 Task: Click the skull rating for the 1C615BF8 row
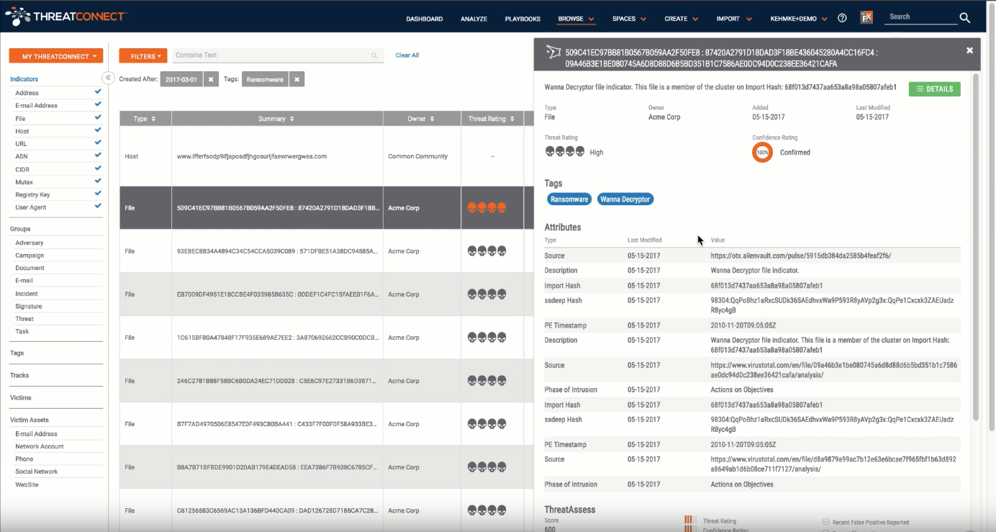click(x=487, y=338)
